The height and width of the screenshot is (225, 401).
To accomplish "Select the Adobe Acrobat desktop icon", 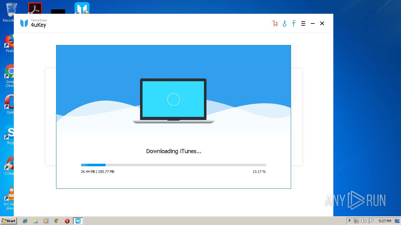I will pyautogui.click(x=35, y=8).
